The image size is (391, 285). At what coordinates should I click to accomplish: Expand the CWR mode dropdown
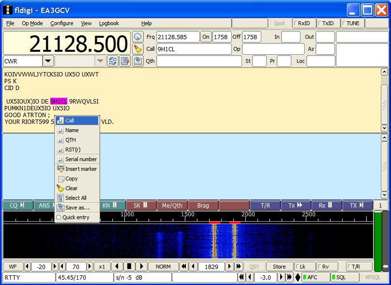[48, 61]
